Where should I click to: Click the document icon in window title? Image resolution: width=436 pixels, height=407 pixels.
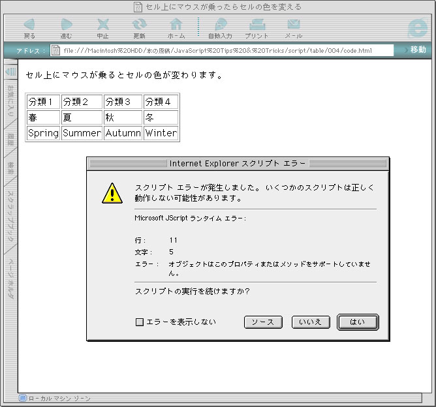[x=138, y=7]
